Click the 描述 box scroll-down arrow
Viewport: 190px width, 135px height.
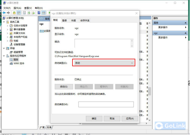(x=132, y=46)
